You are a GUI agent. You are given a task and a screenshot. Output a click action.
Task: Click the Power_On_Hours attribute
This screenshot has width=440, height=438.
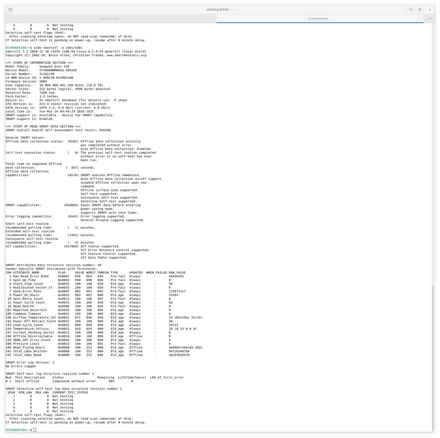pyautogui.click(x=26, y=295)
